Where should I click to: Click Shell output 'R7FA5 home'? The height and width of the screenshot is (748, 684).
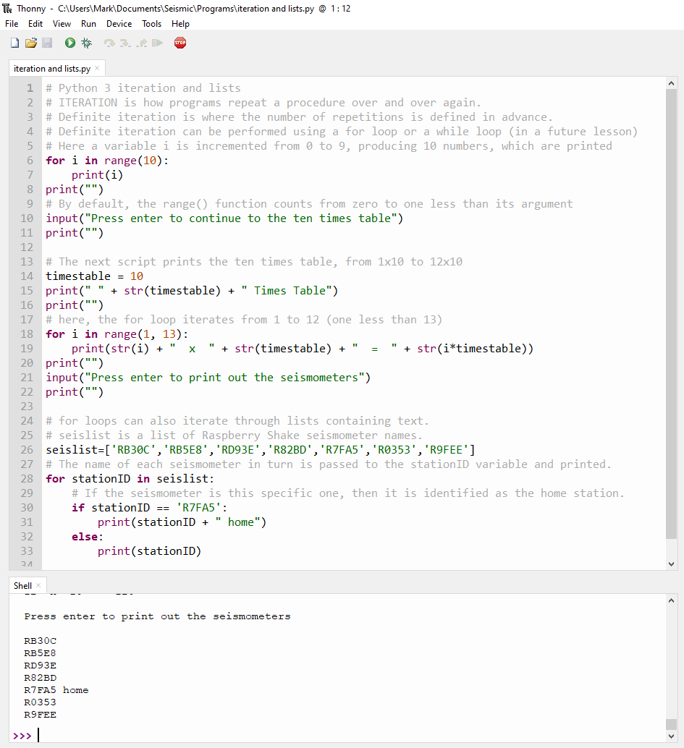pos(56,690)
